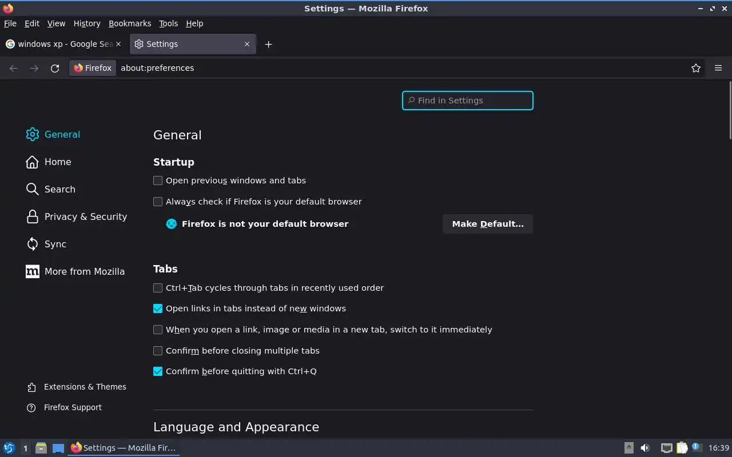This screenshot has height=457, width=732.
Task: Go forward one page
Action: [34, 68]
